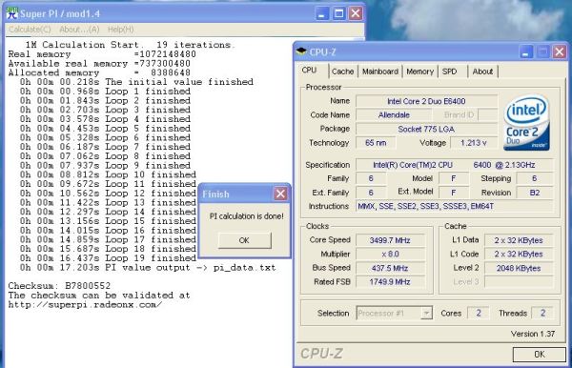Click the Checksum: B7800552 line
The image size is (572, 368).
pos(59,286)
